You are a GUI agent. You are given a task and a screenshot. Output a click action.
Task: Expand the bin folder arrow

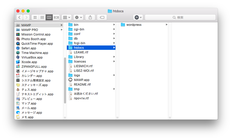pyautogui.click(x=114, y=25)
